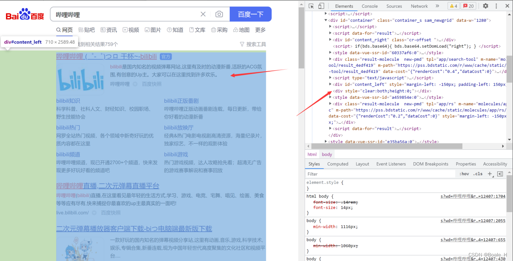The height and width of the screenshot is (261, 513).
Task: Open the bilibili放映厅 sublink
Action: [x=179, y=127]
